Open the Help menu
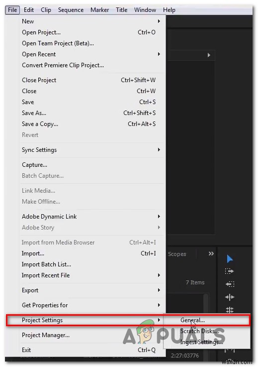 pos(169,10)
